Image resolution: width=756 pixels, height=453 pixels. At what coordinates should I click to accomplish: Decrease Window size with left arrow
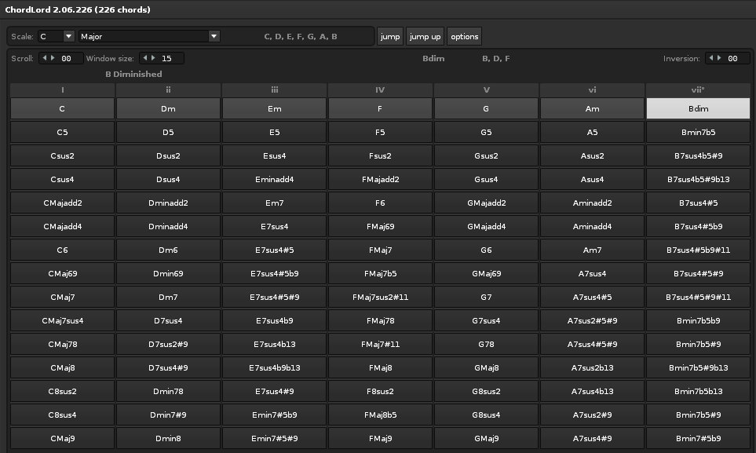144,58
